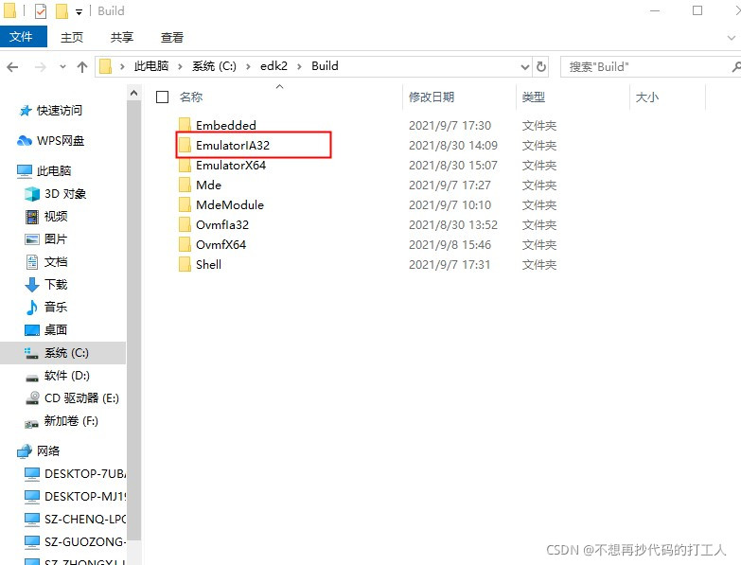The width and height of the screenshot is (741, 565).
Task: Click edk2 in the address breadcrumb
Action: tap(273, 66)
